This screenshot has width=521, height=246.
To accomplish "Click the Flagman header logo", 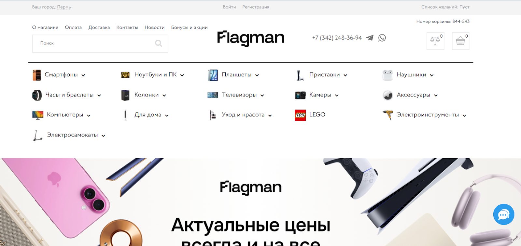I will point(251,38).
